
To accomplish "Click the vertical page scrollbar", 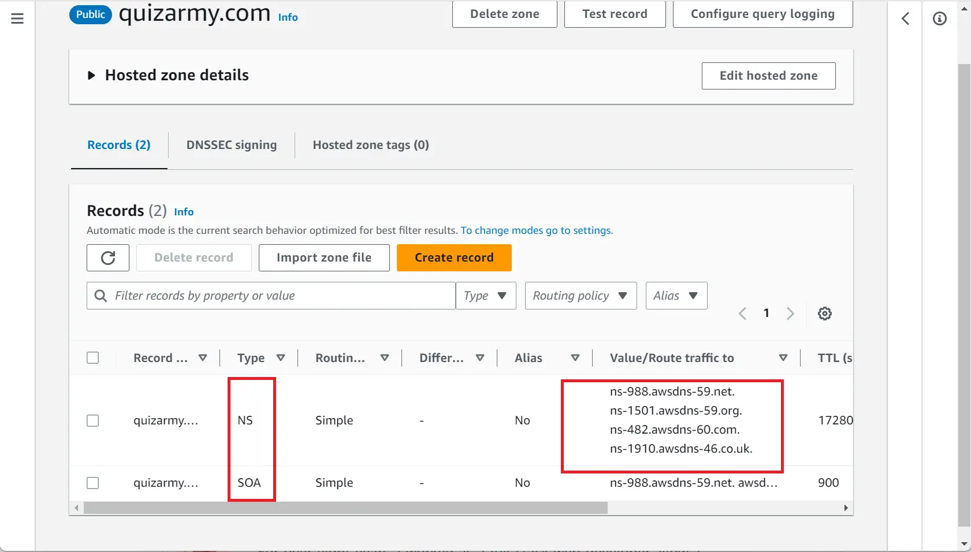I will click(x=964, y=294).
